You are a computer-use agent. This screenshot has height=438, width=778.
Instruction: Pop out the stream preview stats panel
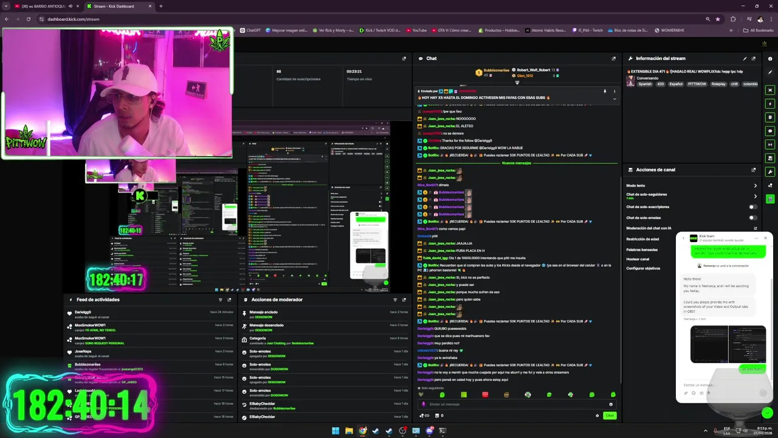coord(404,58)
